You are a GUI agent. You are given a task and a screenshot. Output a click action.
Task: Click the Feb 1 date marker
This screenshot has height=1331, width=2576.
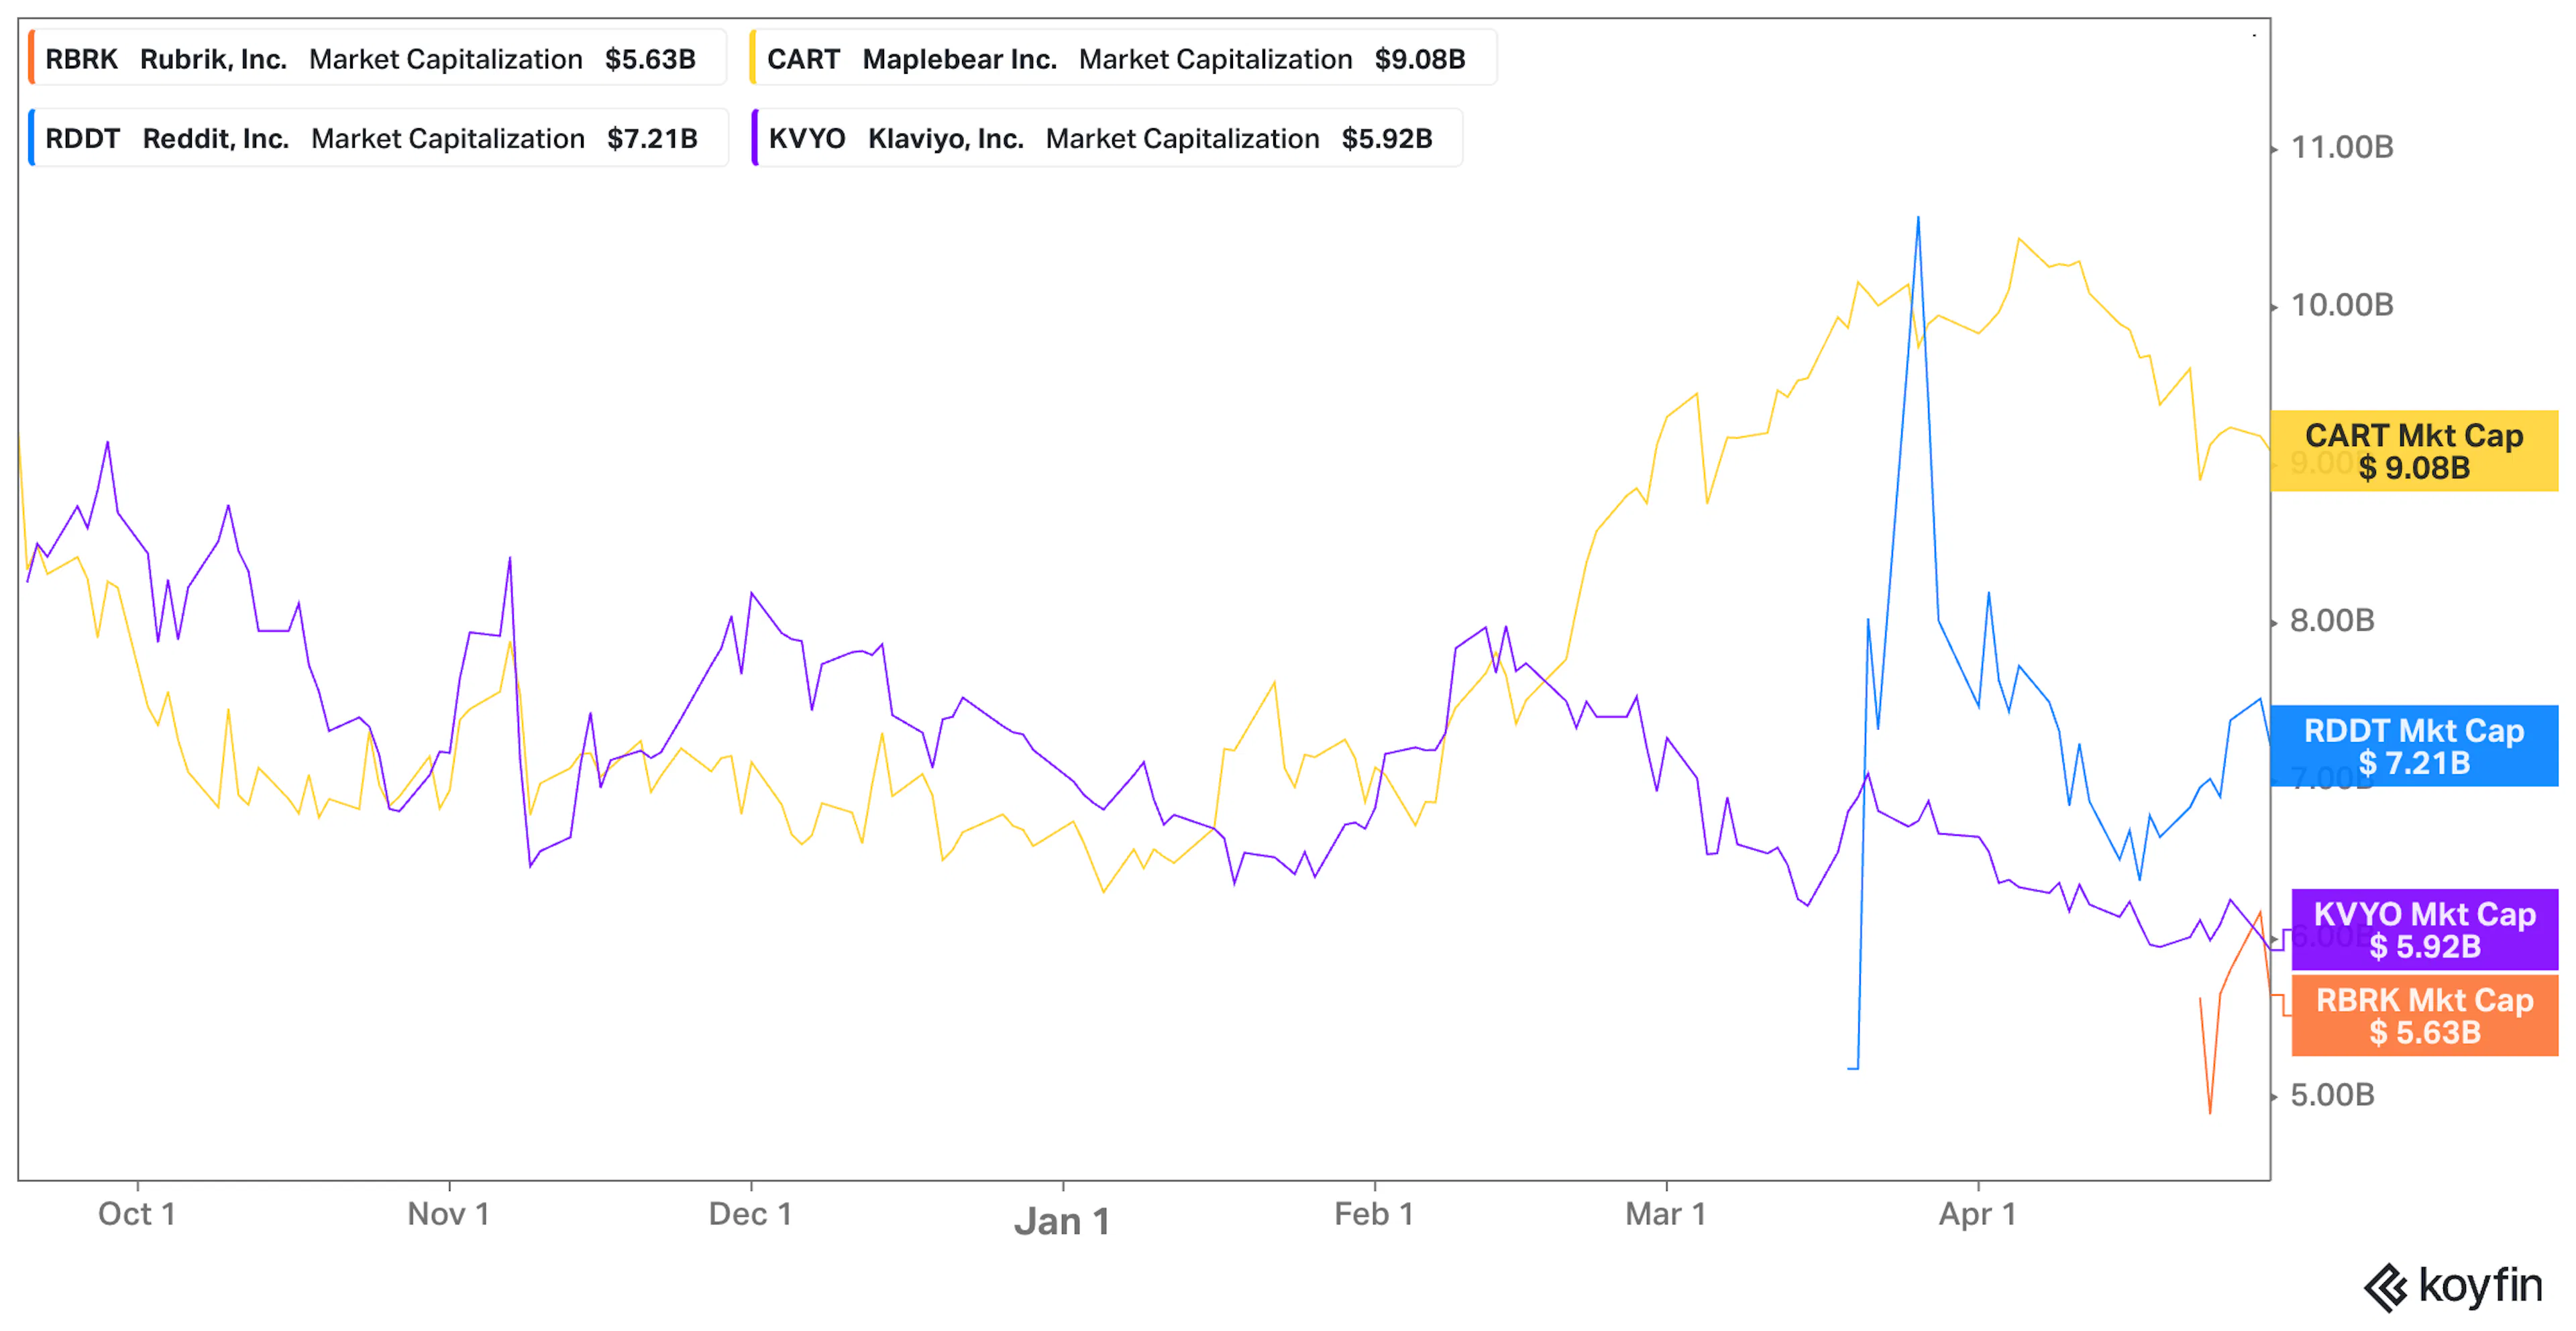1374,1214
